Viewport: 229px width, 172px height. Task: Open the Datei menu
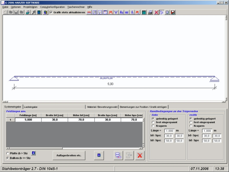[5, 7]
